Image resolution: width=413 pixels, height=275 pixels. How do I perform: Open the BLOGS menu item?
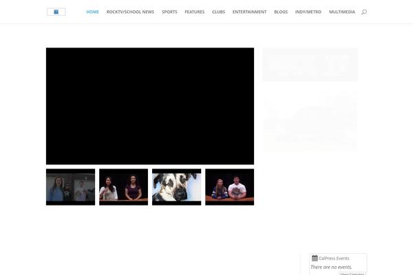pos(281,12)
